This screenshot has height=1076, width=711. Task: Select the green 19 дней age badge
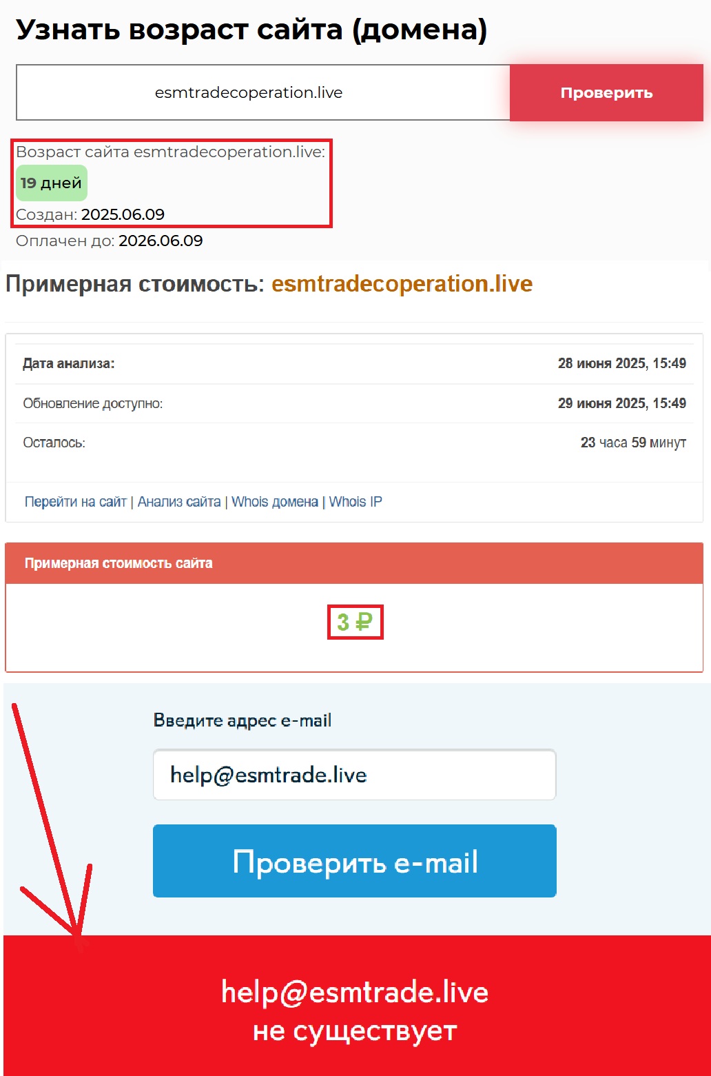click(x=52, y=183)
